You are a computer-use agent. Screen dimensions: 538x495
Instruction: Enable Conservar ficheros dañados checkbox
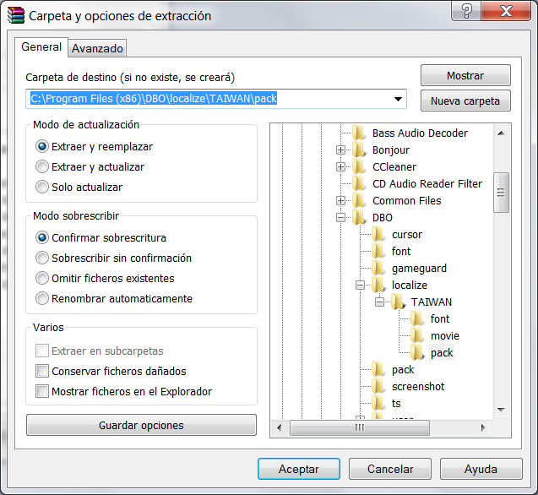click(42, 372)
